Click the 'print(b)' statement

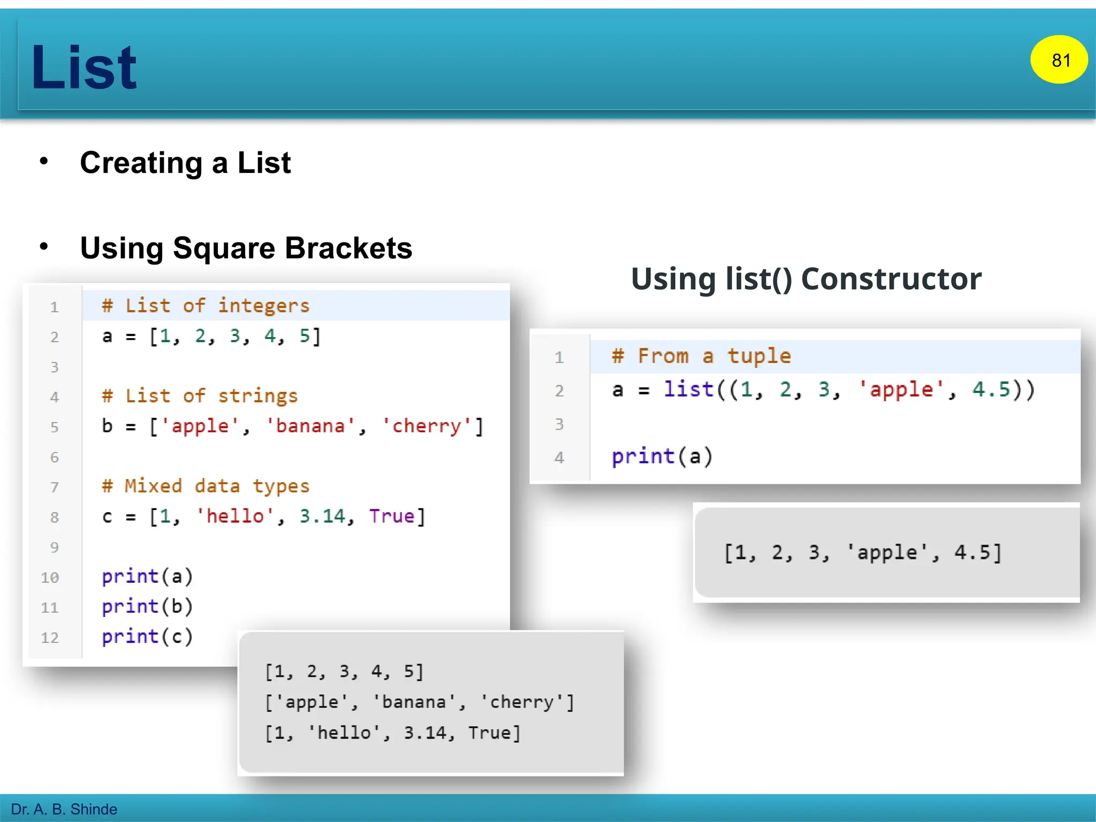147,606
